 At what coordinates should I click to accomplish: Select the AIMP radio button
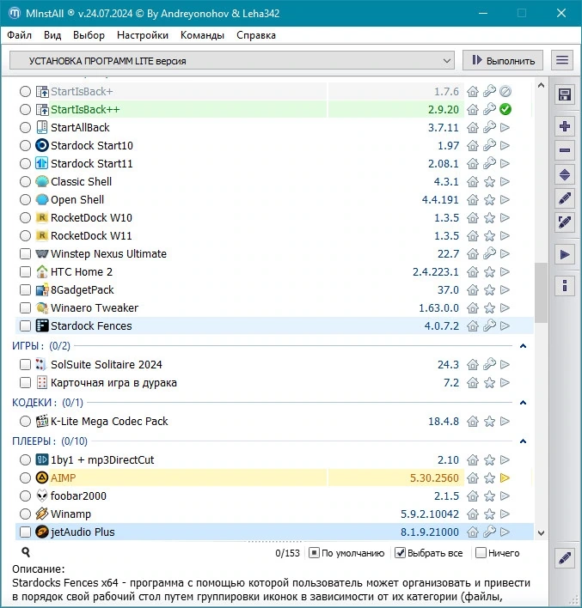(25, 477)
